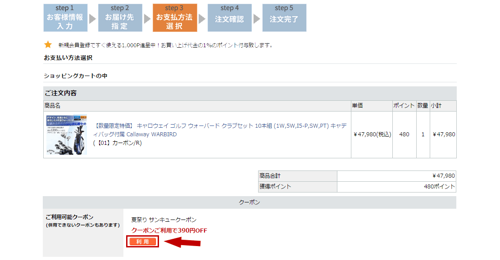This screenshot has width=500, height=260.
Task: Click the 数量 column header
Action: tap(423, 106)
